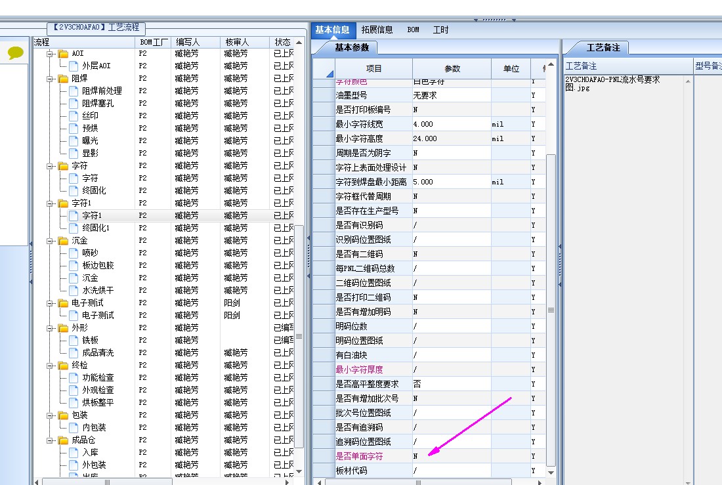Click the 曝光 document icon
Viewport: 722px width, 485px height.
74,140
